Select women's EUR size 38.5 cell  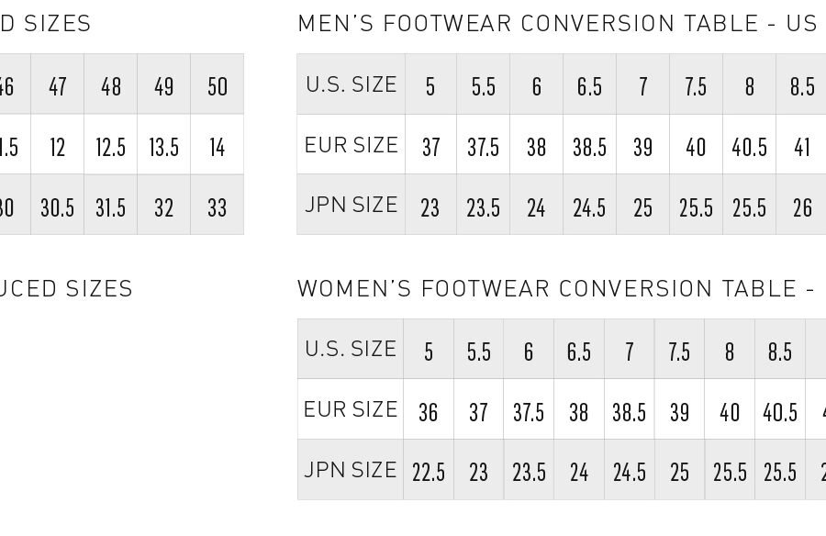point(629,409)
